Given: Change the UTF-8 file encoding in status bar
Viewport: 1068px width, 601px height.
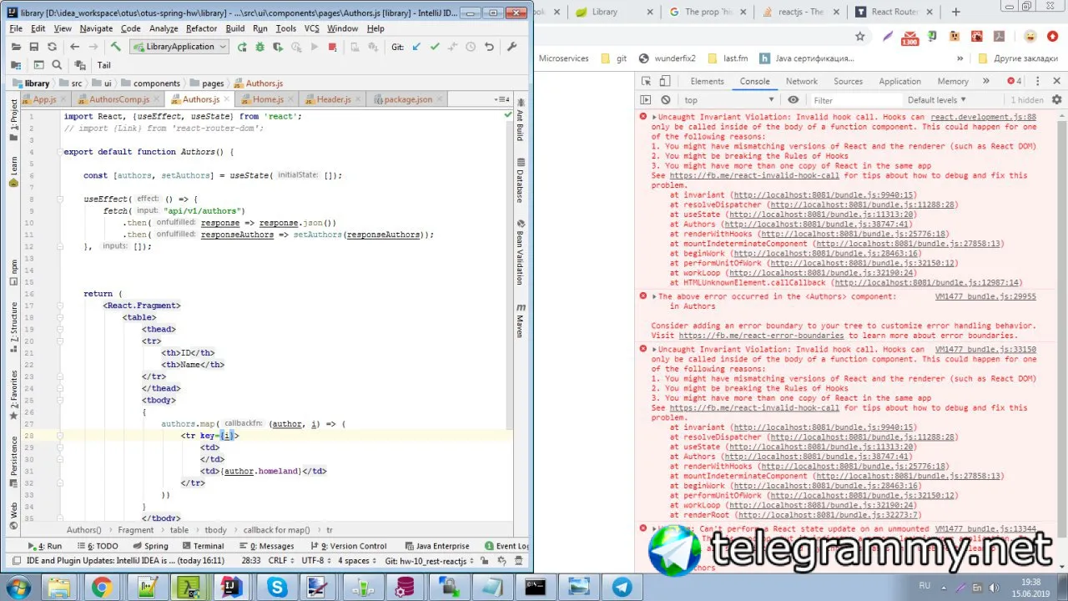Looking at the screenshot, I should (x=316, y=561).
